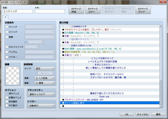Confirm with the OK button
Image resolution: width=168 pixels, height=119 pixels.
(127, 114)
